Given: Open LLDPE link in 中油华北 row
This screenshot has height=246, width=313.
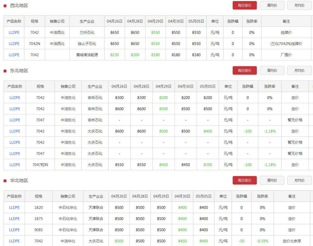Looking at the screenshot, I should click(x=14, y=241).
